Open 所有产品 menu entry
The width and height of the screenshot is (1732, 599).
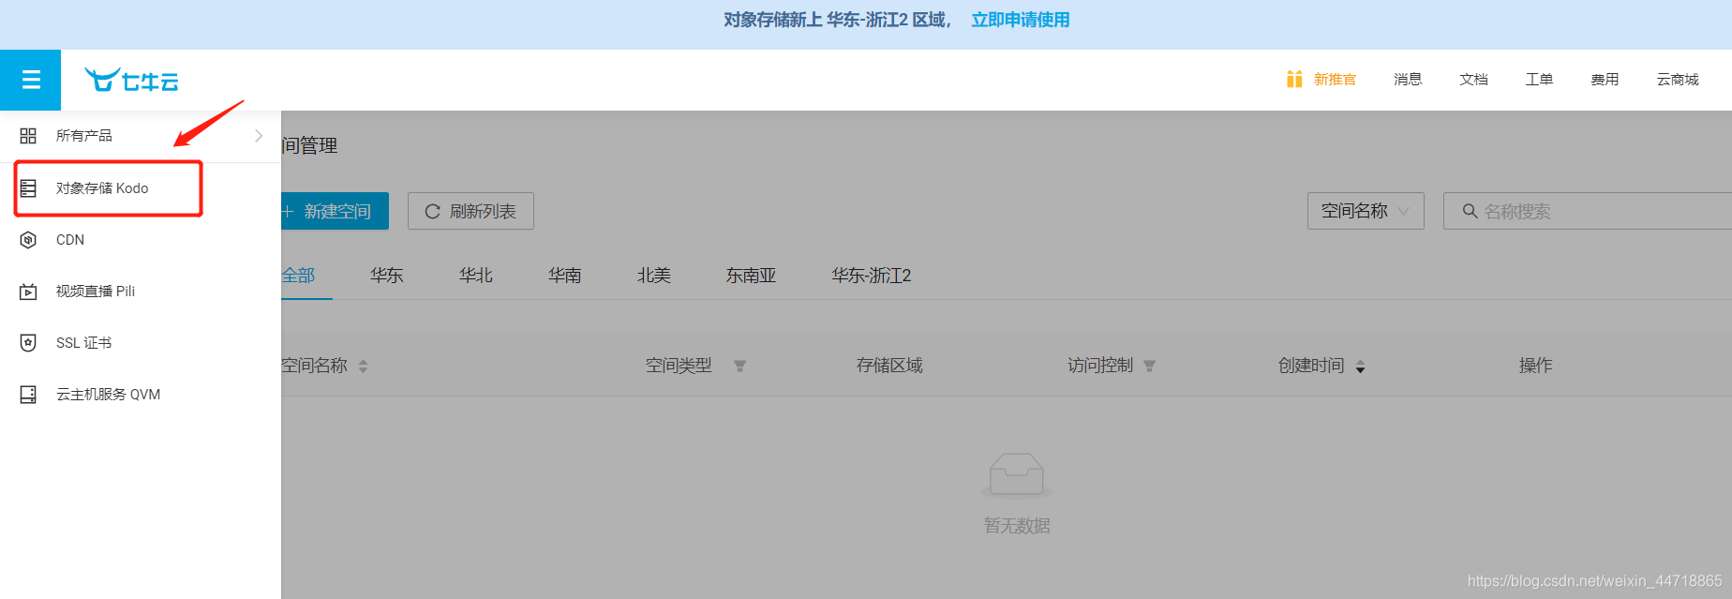click(141, 136)
